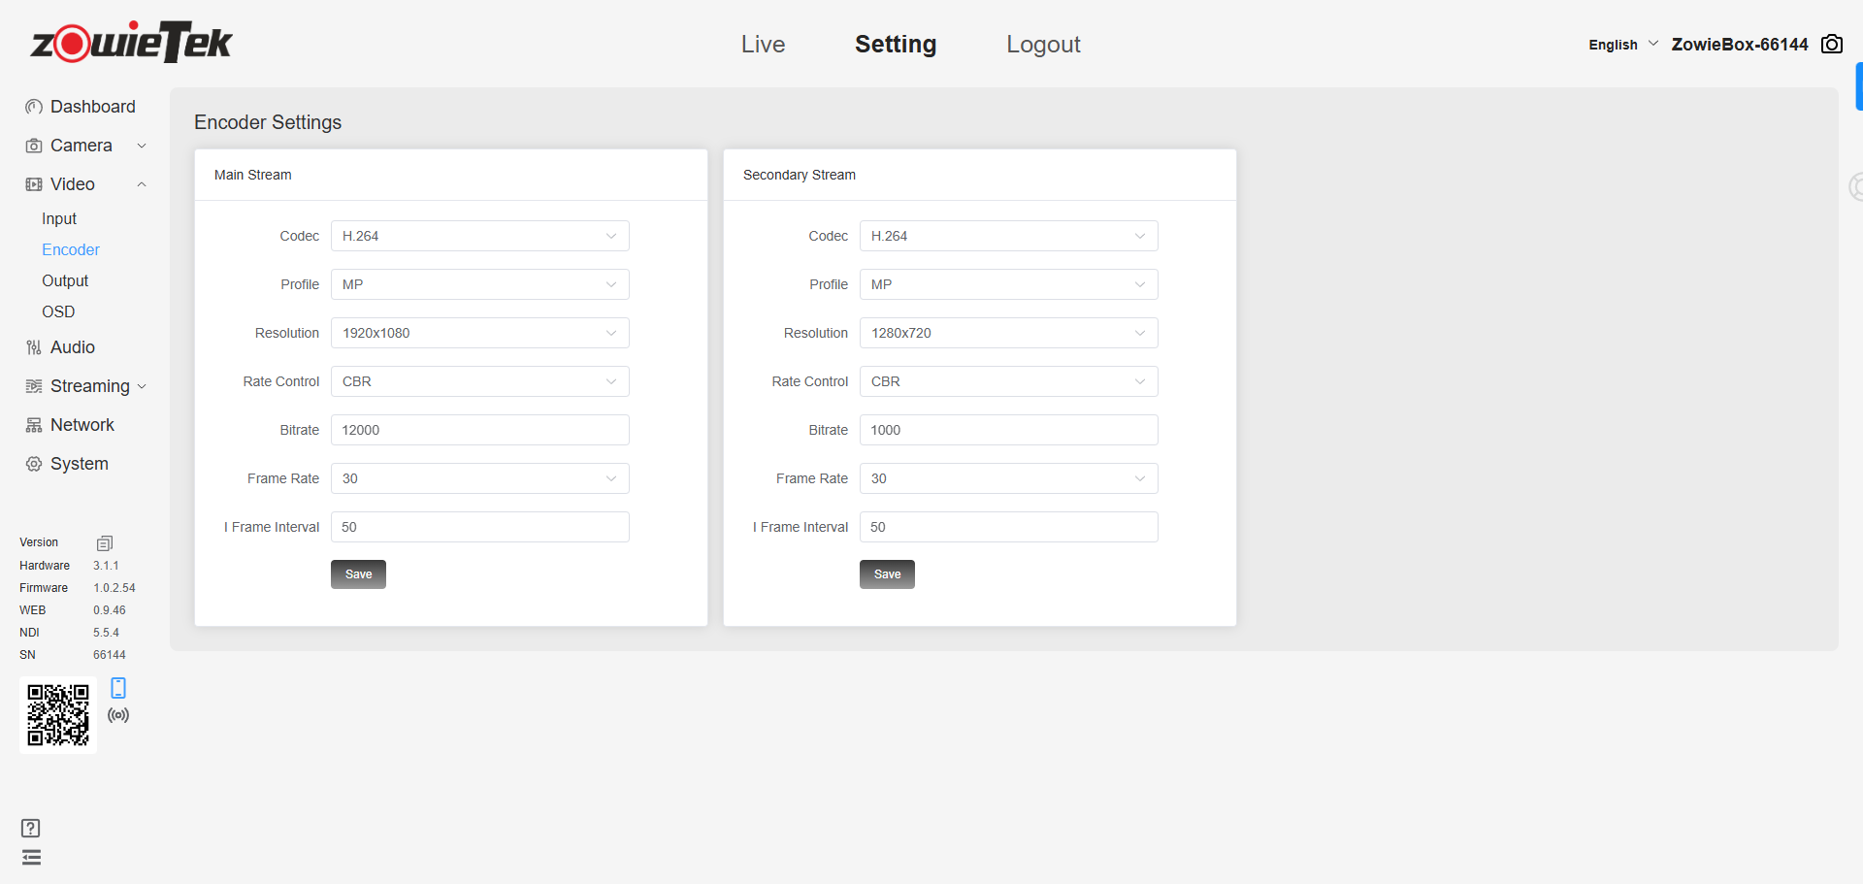Viewport: 1863px width, 884px height.
Task: Save the Main Stream settings
Action: [358, 574]
